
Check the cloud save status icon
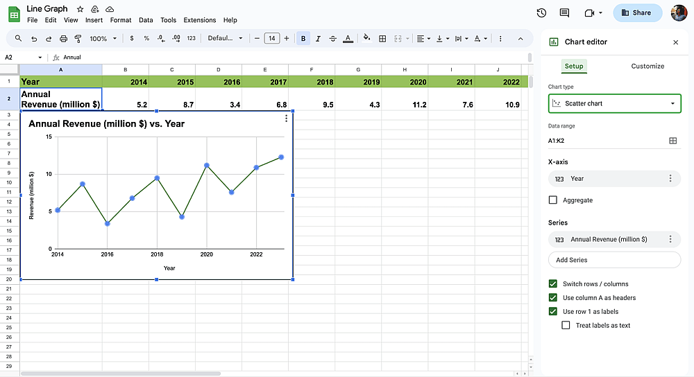tap(110, 9)
